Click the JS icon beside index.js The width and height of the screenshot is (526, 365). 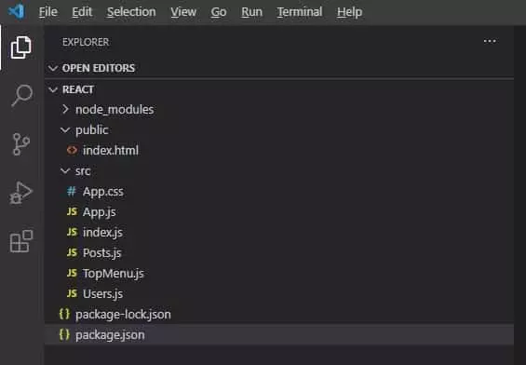72,232
